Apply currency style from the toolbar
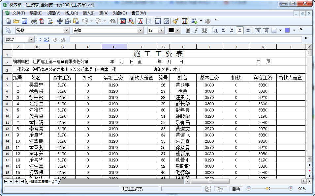This screenshot has height=196, width=315. [266, 30]
